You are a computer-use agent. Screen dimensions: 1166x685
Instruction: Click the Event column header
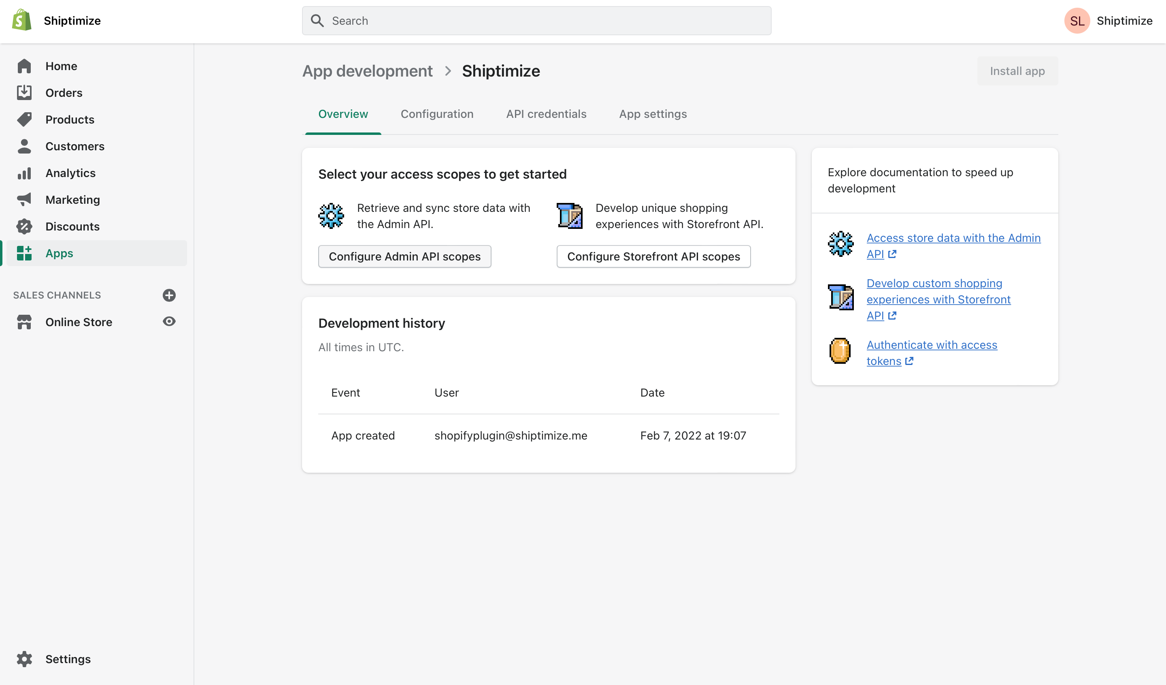pos(345,393)
